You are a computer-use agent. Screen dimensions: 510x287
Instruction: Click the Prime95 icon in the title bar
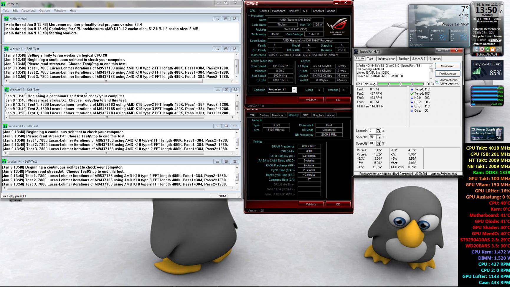pyautogui.click(x=3, y=3)
